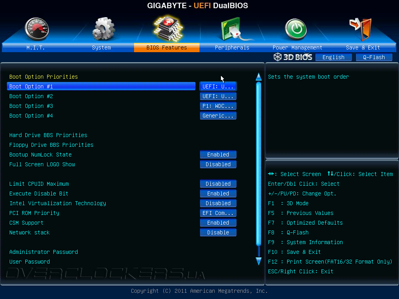This screenshot has width=399, height=299.
Task: Select the Network stack label
Action: tap(30, 232)
